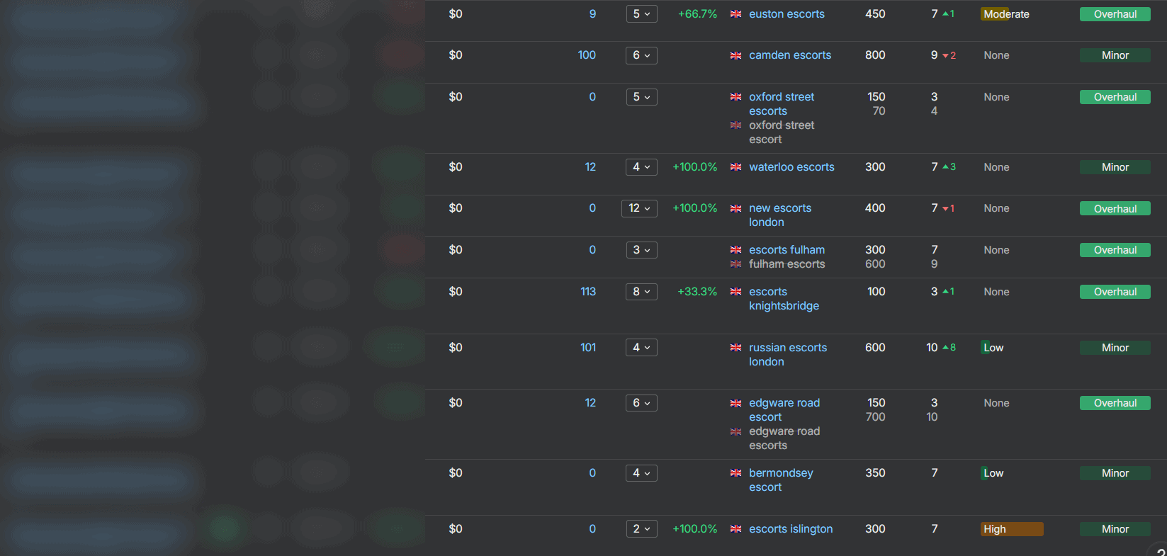Open the camden escorts keyword link
The image size is (1167, 556).
(790, 55)
